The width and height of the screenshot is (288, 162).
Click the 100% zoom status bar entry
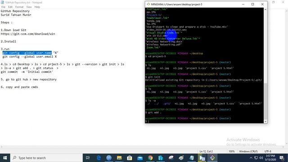[232, 151]
